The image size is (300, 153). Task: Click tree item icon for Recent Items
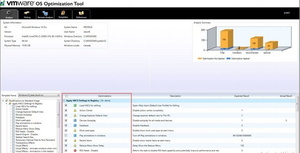tap(13, 126)
